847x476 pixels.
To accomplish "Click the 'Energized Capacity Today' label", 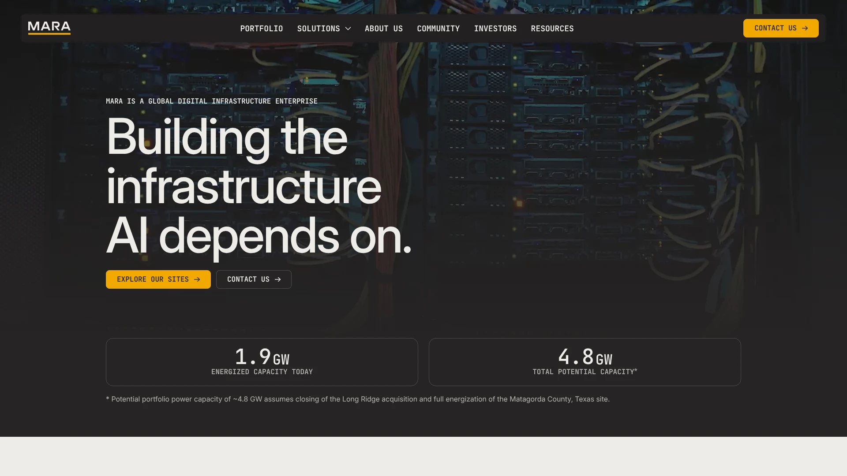I will (262, 372).
